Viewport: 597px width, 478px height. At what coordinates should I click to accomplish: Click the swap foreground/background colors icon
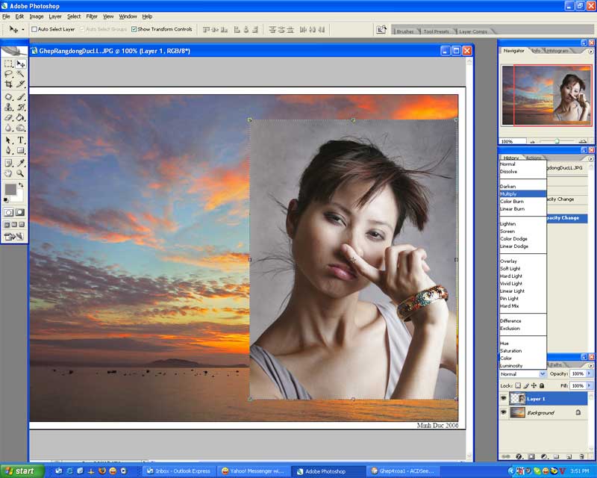21,185
